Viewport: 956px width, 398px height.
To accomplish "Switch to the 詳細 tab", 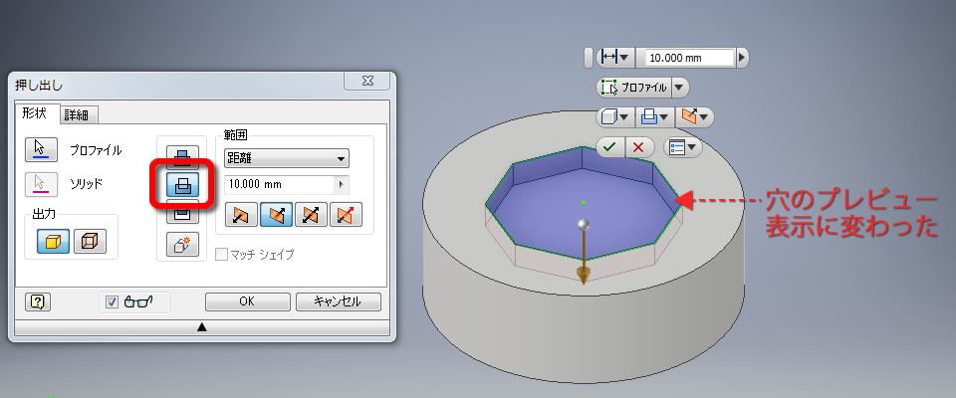I will (x=80, y=115).
